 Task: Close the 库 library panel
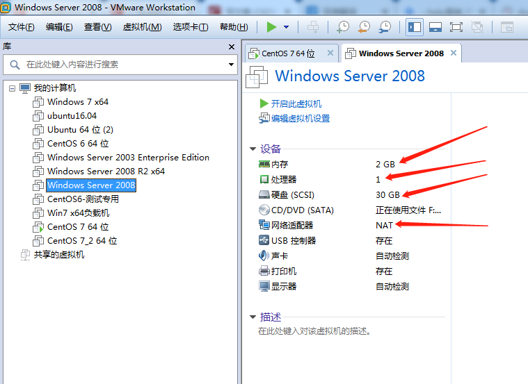(x=232, y=47)
